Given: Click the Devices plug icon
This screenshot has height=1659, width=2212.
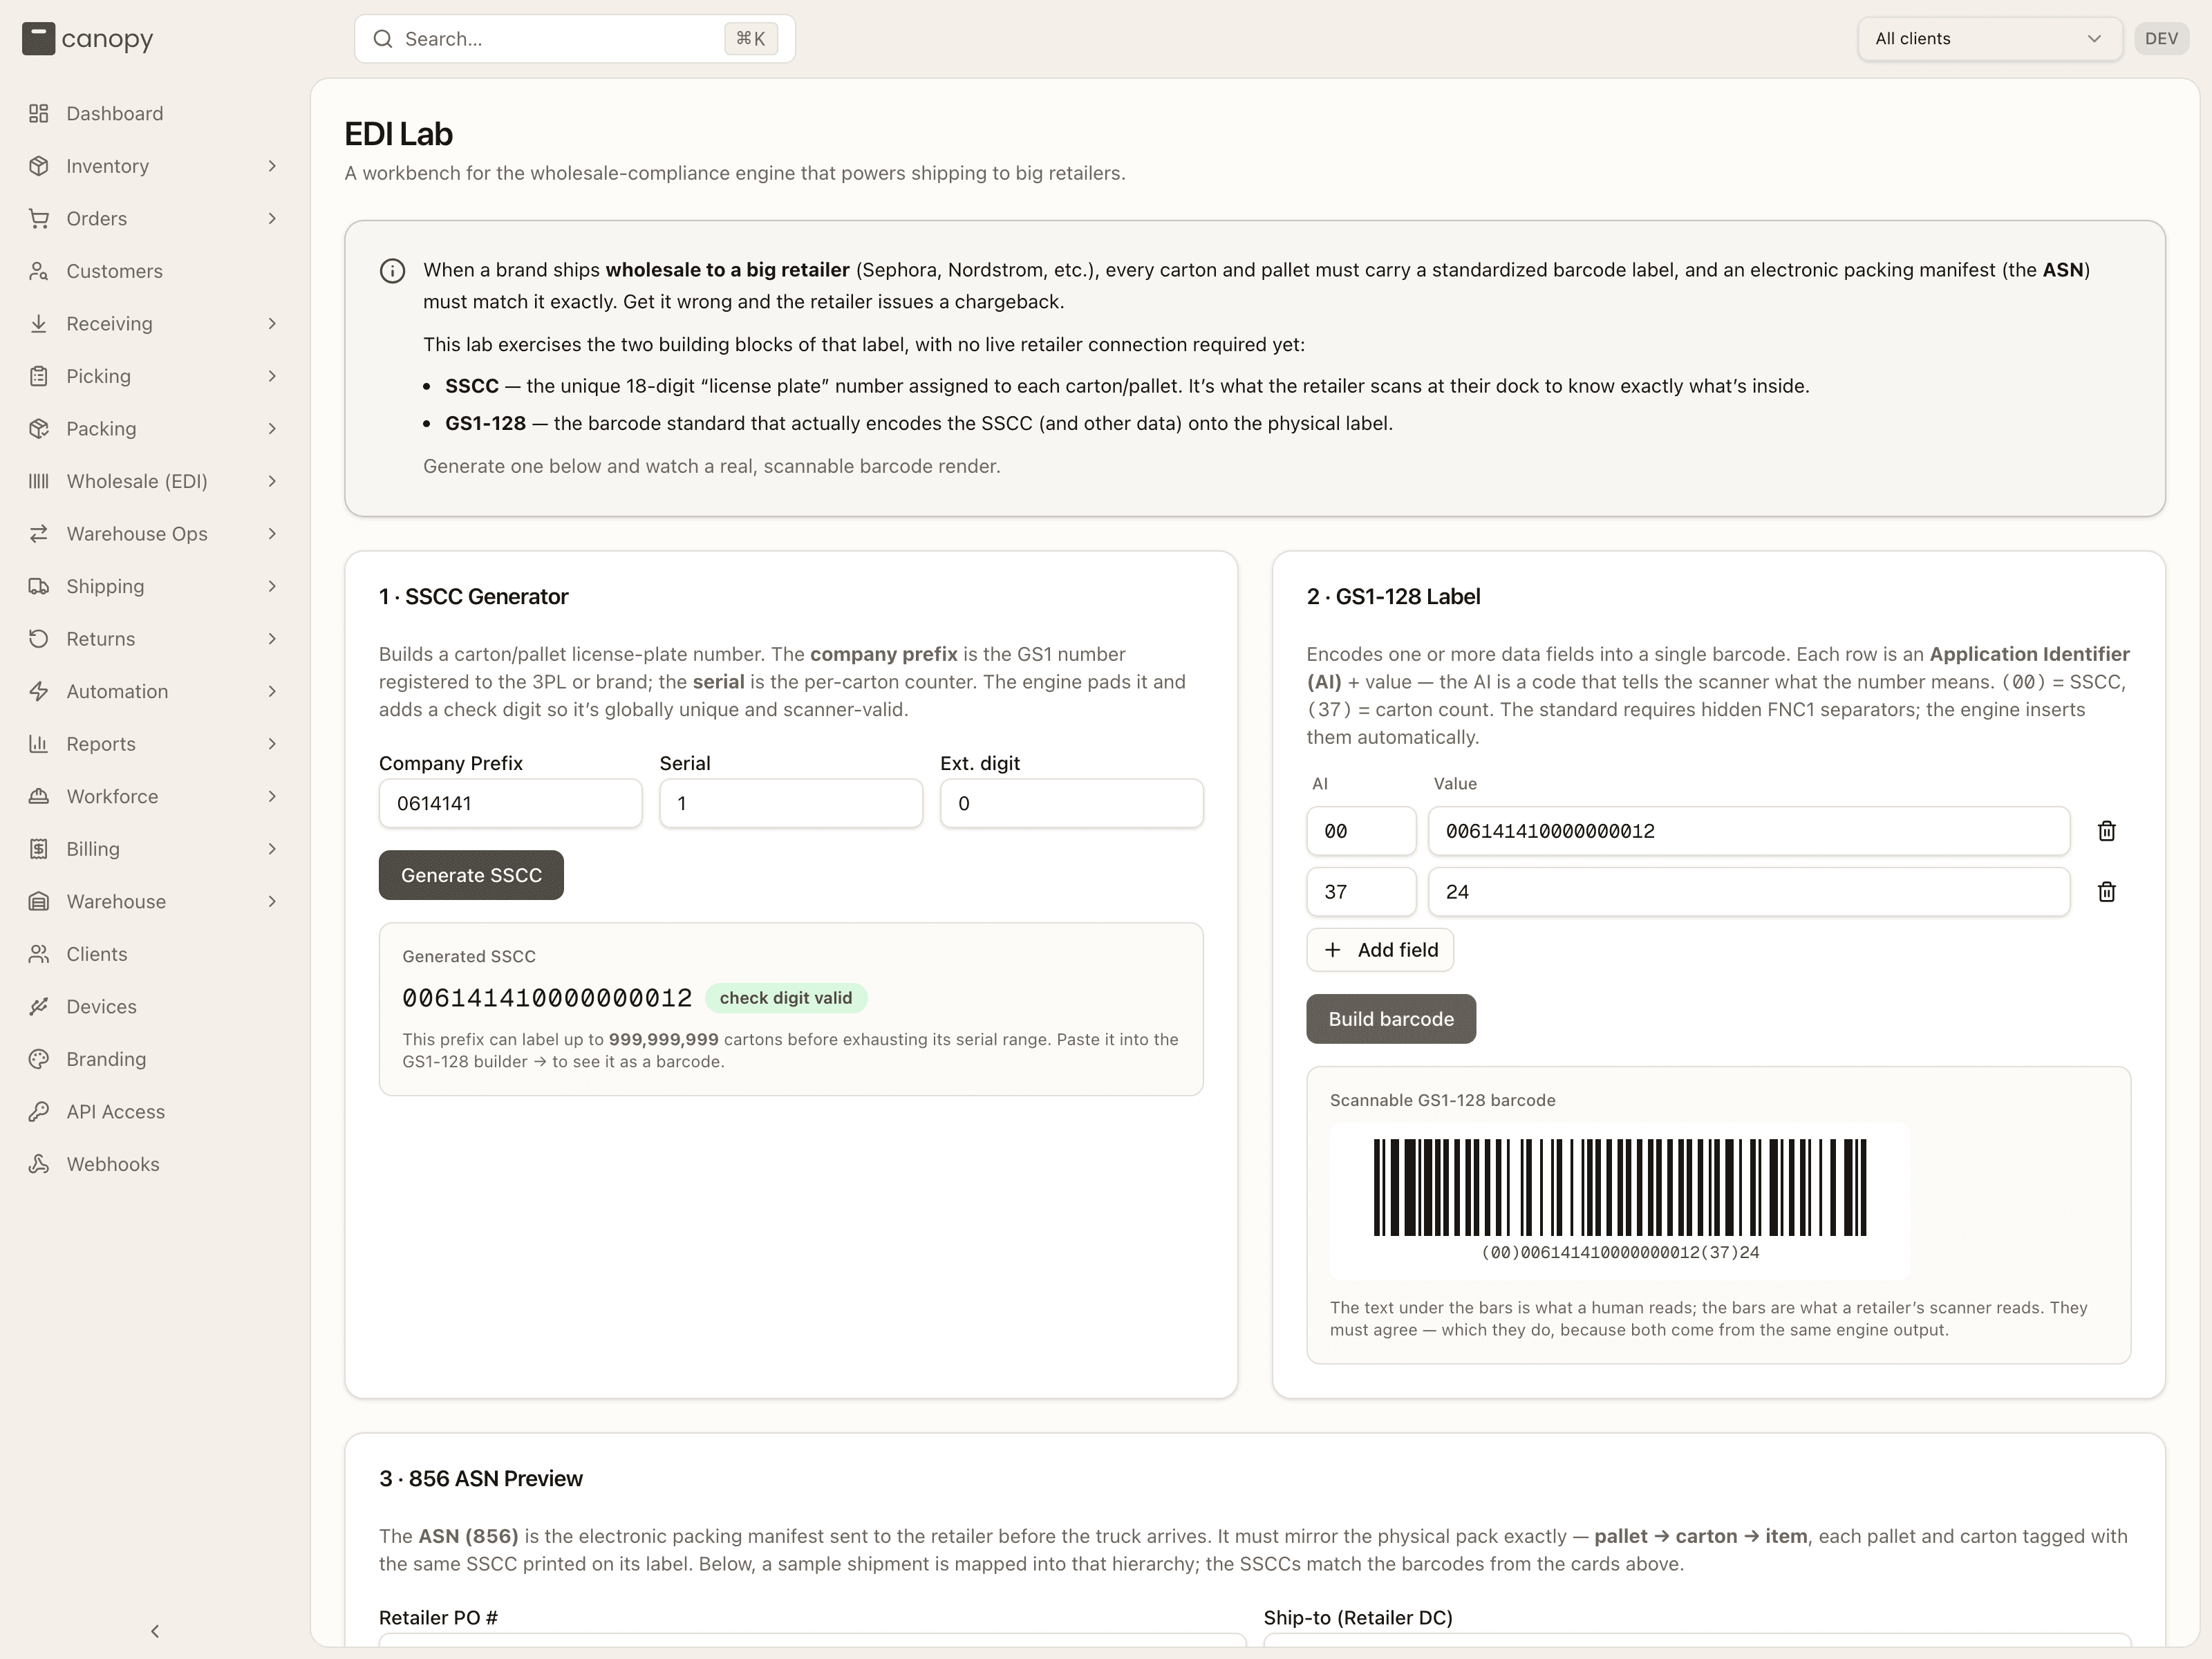Looking at the screenshot, I should pos(39,1006).
